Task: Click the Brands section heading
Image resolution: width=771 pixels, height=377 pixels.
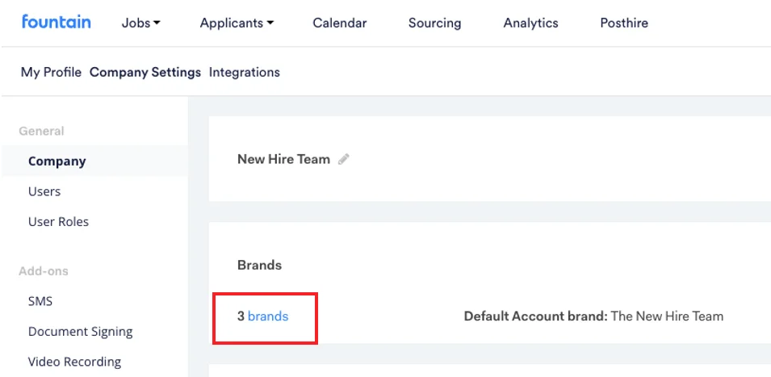Action: [x=260, y=265]
